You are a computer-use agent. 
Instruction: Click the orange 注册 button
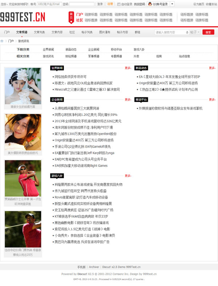click(x=110, y=4)
